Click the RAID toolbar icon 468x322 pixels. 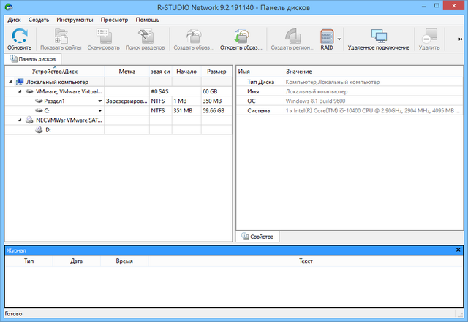[x=326, y=36]
